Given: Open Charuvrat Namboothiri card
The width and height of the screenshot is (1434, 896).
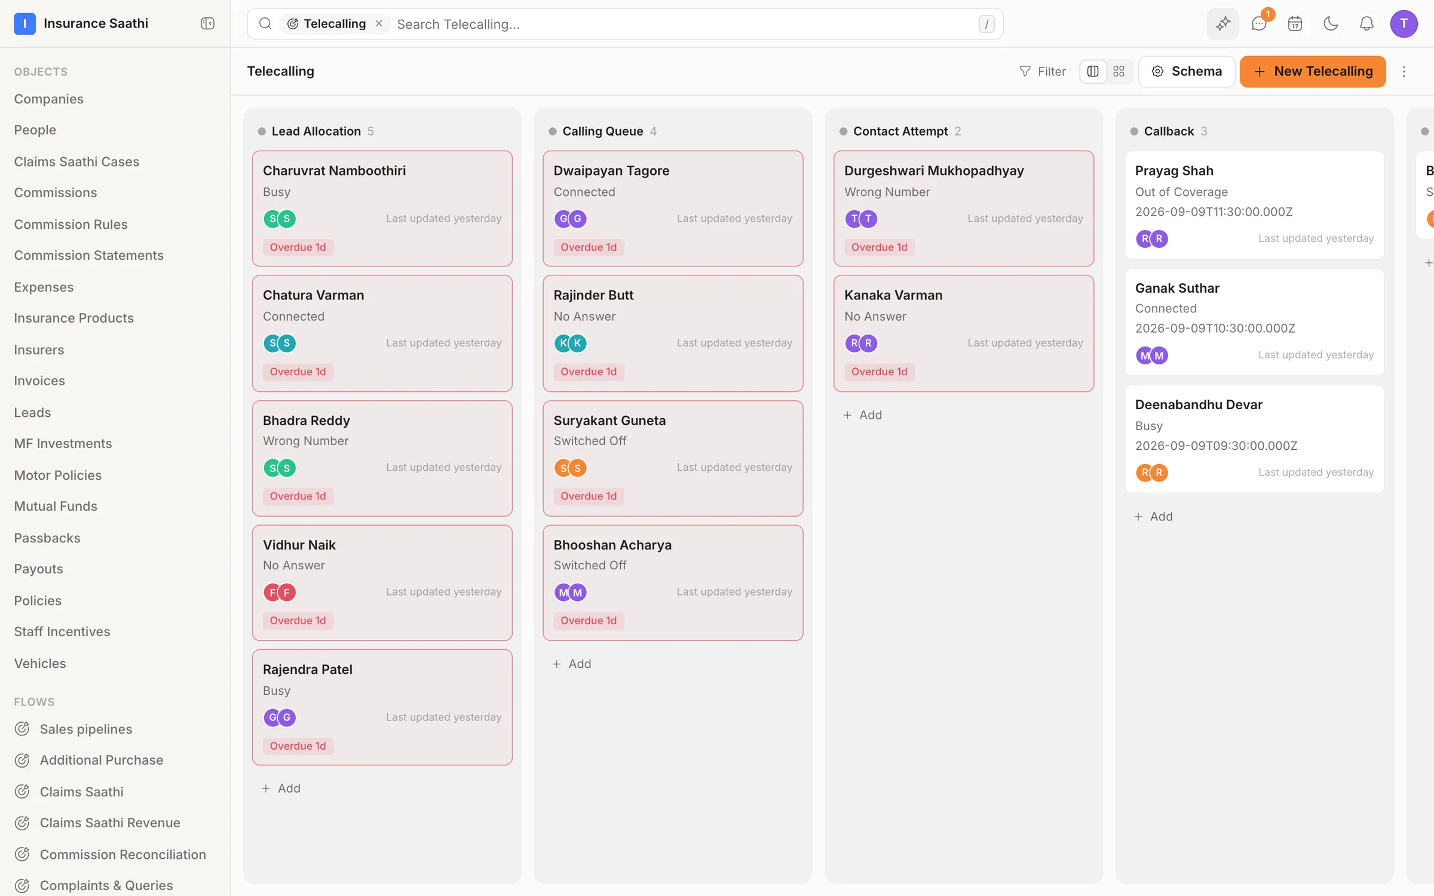Looking at the screenshot, I should point(382,208).
